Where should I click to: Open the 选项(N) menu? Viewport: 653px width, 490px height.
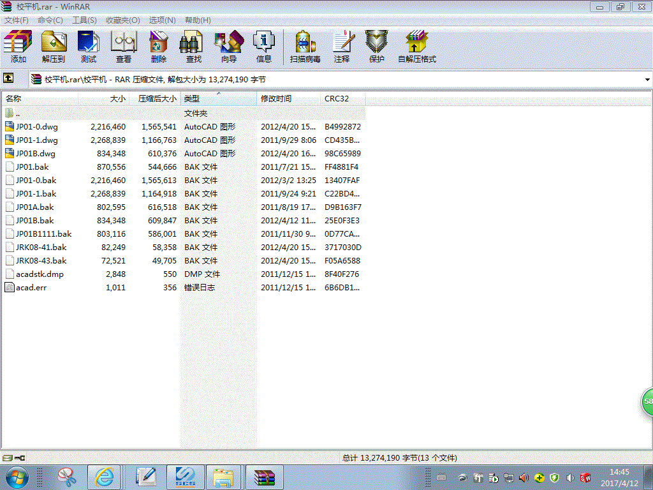(162, 20)
